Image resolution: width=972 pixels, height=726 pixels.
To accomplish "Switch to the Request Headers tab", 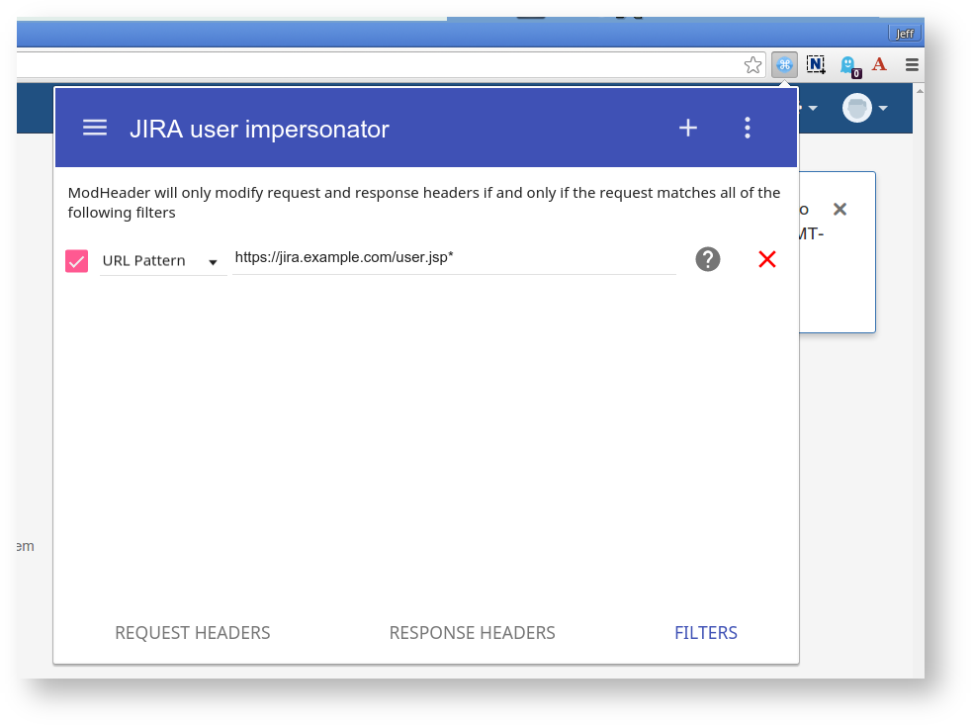I will tap(192, 633).
